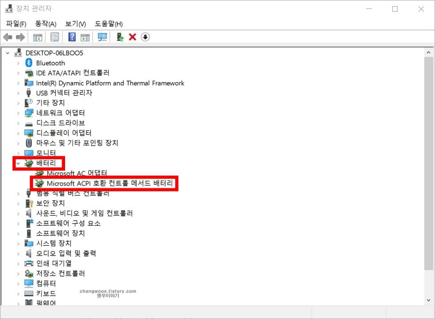Screen dimensions: 435x319
Task: Open the 동작(A) menu
Action: click(x=45, y=24)
